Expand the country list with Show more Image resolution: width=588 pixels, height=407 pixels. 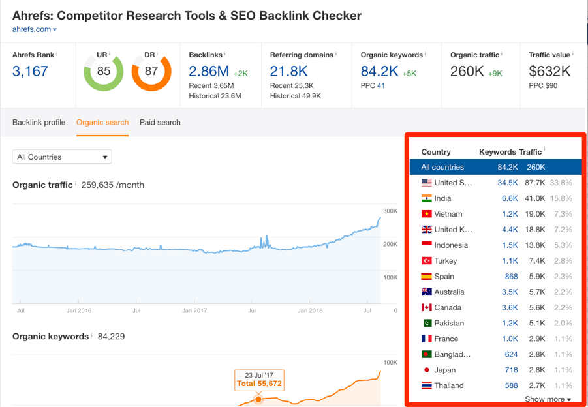click(547, 399)
